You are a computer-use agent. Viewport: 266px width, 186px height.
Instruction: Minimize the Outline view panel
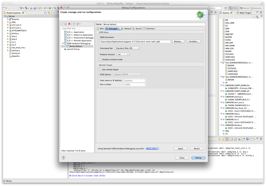[x=257, y=12]
